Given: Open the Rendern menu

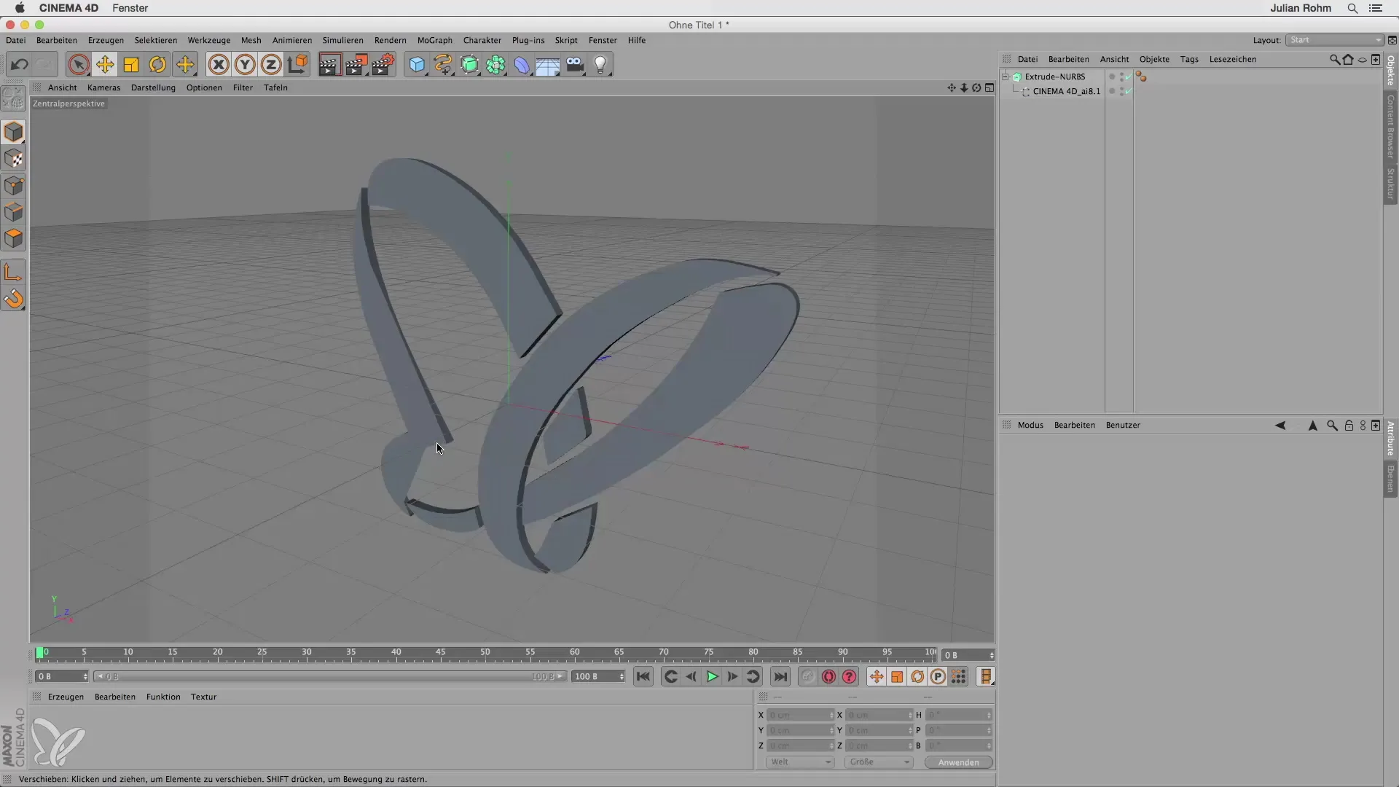Looking at the screenshot, I should (x=390, y=40).
